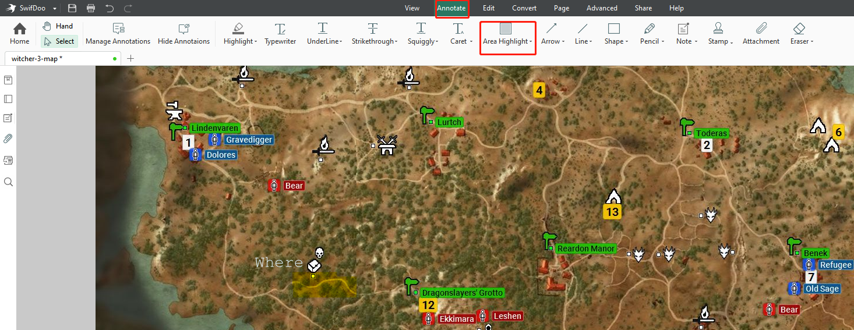Expand the Note dropdown arrow
Image resolution: width=854 pixels, height=330 pixels.
(696, 42)
